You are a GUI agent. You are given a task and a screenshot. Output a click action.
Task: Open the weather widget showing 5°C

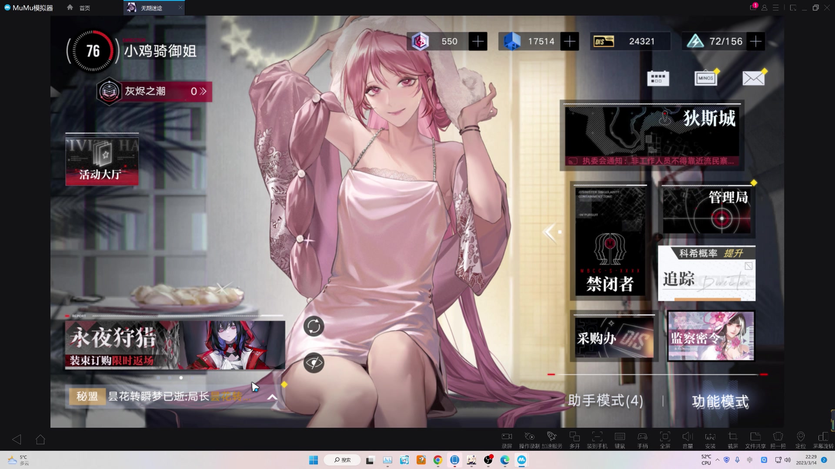point(17,460)
